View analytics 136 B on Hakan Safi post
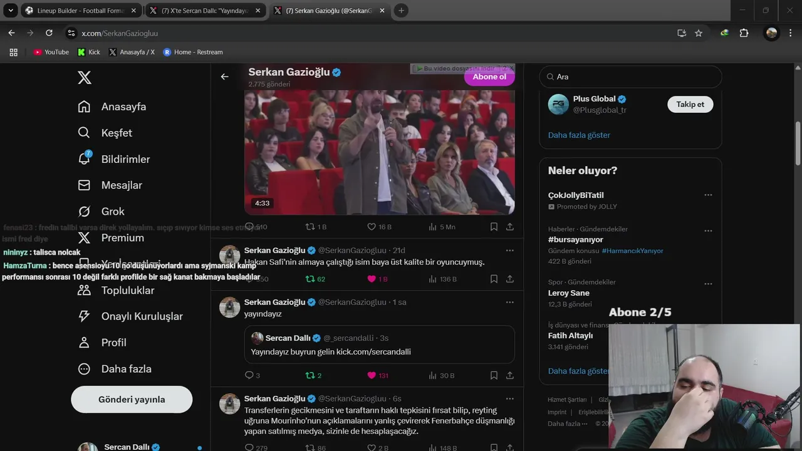The height and width of the screenshot is (451, 802). pyautogui.click(x=442, y=279)
